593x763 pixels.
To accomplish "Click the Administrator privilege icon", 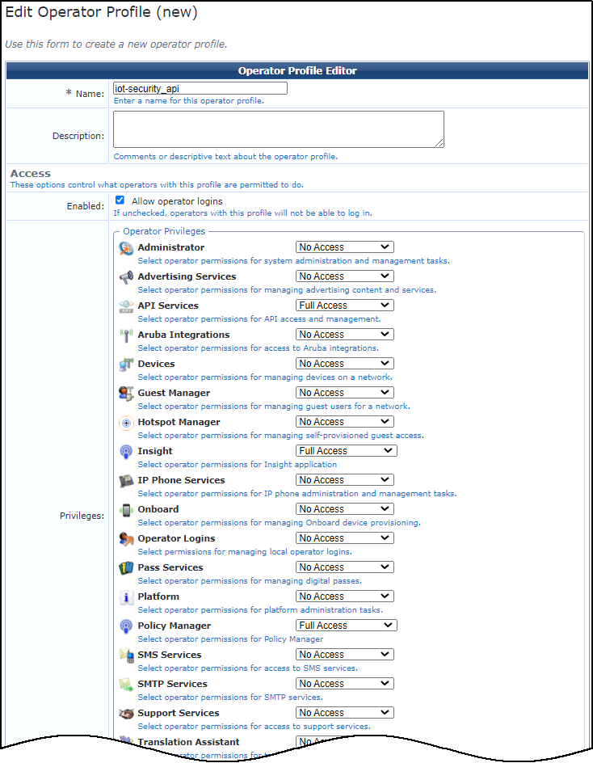I will pos(126,248).
